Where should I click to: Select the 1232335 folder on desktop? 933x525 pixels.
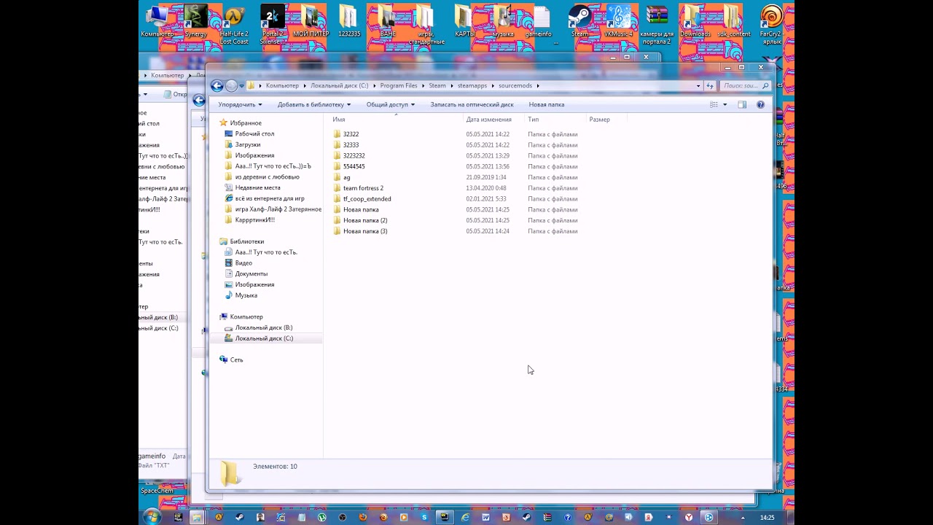click(349, 21)
